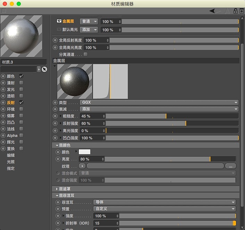Toggle the 反射 channel checkbox
The width and height of the screenshot is (245, 230).
click(x=21, y=102)
